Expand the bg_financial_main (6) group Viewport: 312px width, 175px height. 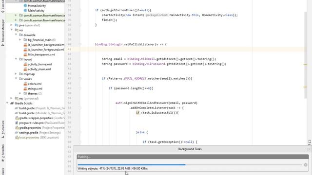(20, 39)
